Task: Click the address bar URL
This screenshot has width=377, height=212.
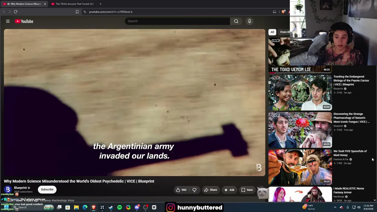Action: coord(111,12)
